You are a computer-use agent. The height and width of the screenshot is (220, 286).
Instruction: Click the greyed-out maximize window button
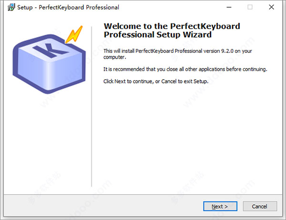point(250,7)
